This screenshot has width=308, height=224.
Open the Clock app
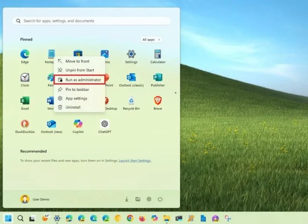(25, 80)
